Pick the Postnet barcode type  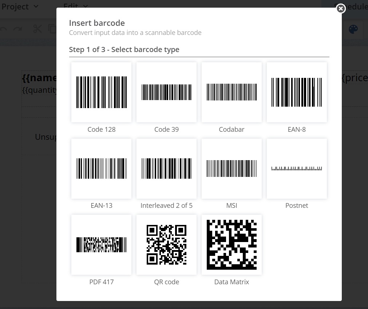(x=297, y=169)
